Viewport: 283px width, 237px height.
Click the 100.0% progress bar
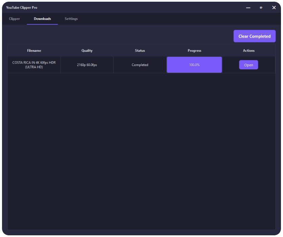coord(194,65)
